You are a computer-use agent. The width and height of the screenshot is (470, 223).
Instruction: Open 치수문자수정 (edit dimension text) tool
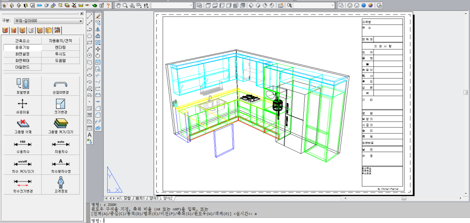(61, 163)
